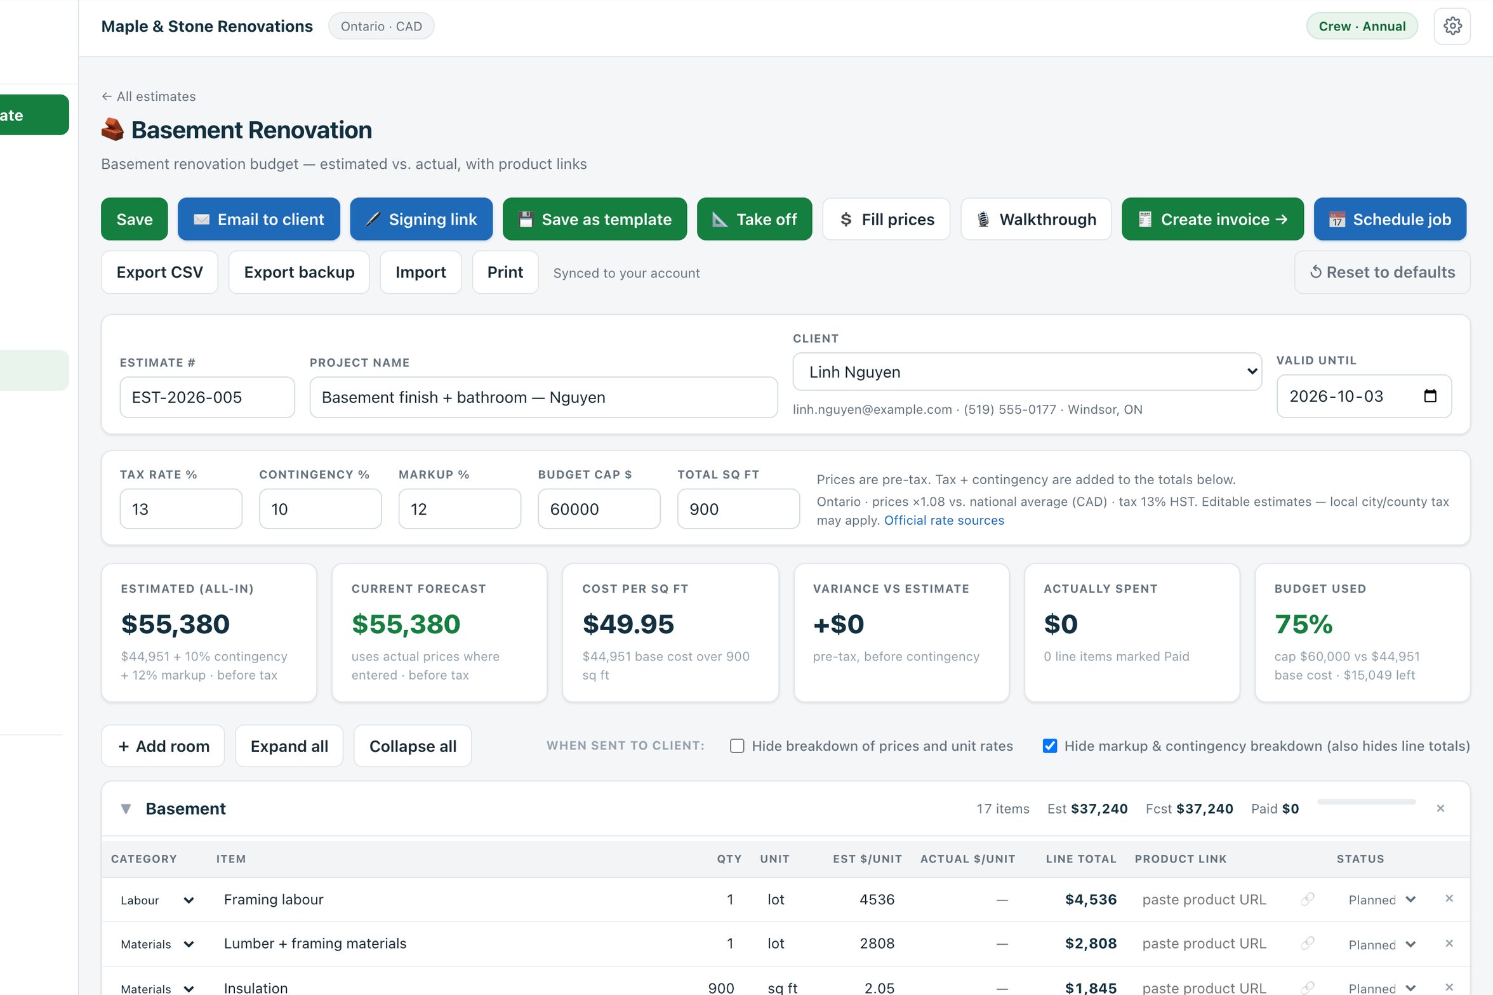Go back to All estimates
This screenshot has width=1493, height=995.
(149, 96)
